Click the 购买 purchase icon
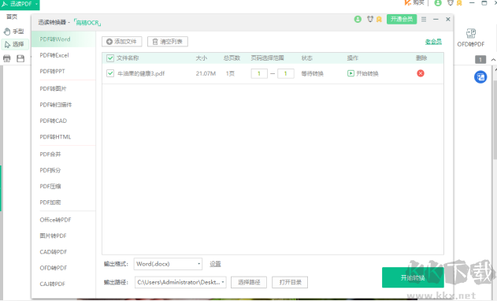Screen dimensions: 497x301 coord(414,3)
